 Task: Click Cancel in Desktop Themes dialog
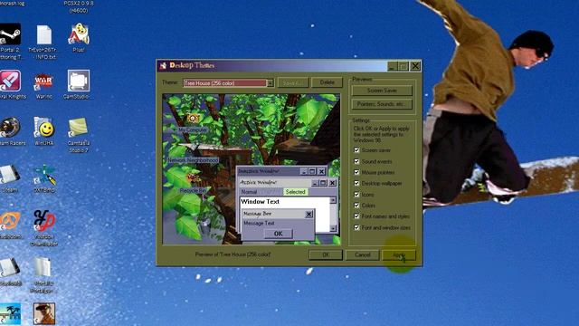(362, 254)
